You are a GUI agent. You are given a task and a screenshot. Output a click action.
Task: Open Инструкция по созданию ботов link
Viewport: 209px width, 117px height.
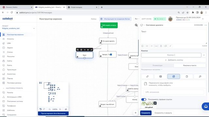(x=115, y=19)
